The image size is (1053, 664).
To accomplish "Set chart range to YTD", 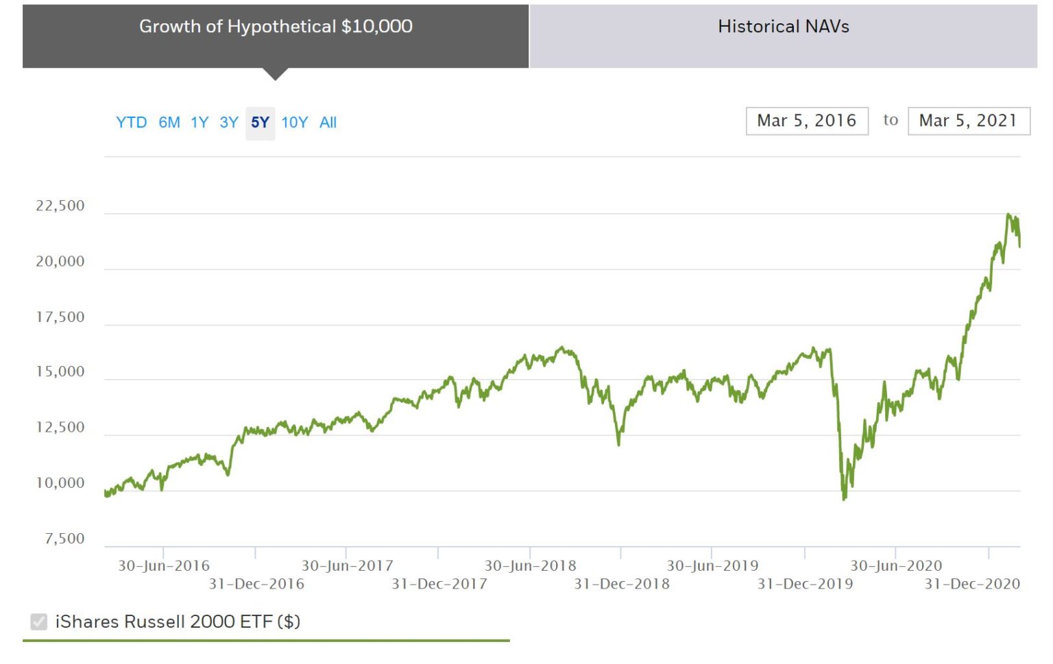I will tap(131, 123).
